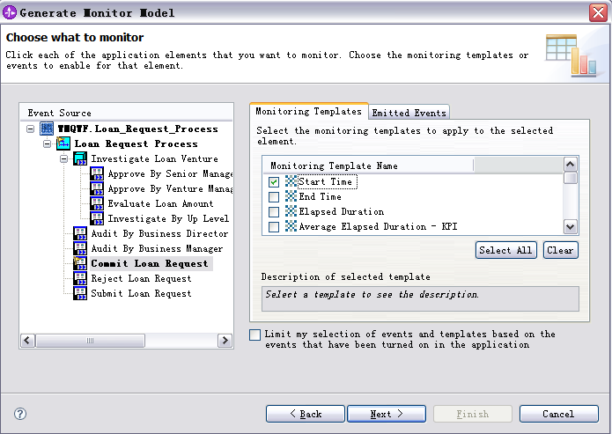Screen dimensions: 612x434
Task: Click the Commit Loan Request activity icon
Action: [x=80, y=263]
